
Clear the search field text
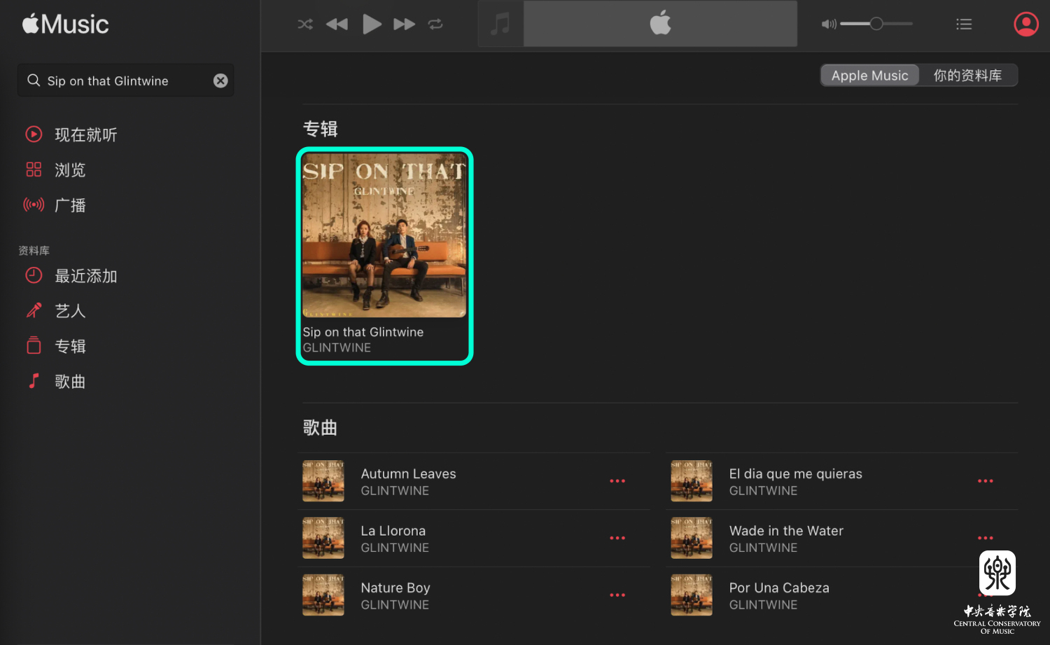coord(220,81)
